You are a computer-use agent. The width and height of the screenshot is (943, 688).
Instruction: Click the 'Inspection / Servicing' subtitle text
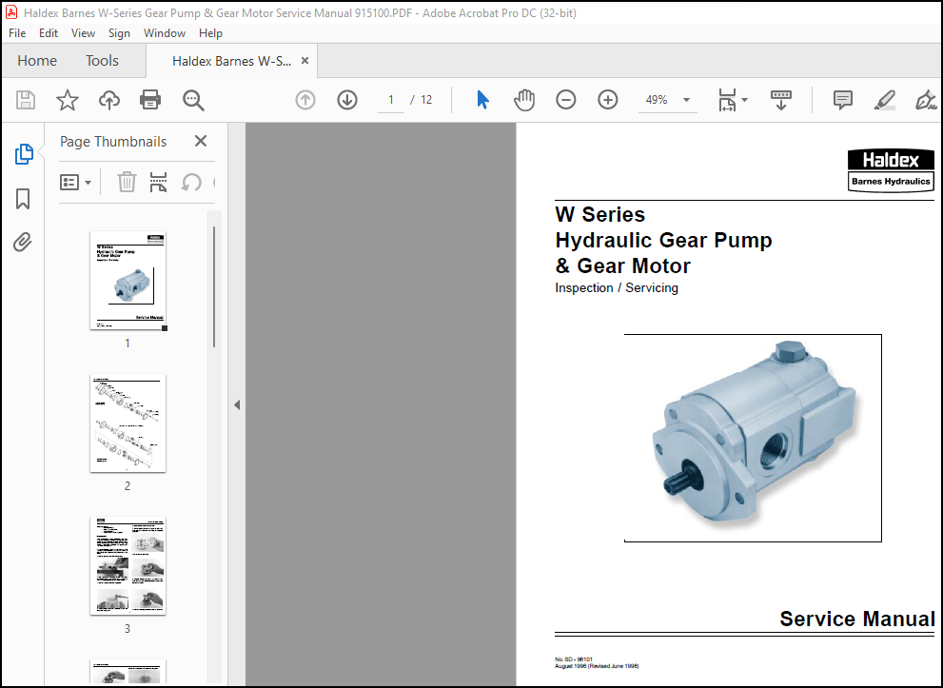[x=617, y=288]
